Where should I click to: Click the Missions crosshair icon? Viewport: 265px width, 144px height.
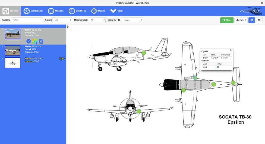pyautogui.click(x=51, y=11)
